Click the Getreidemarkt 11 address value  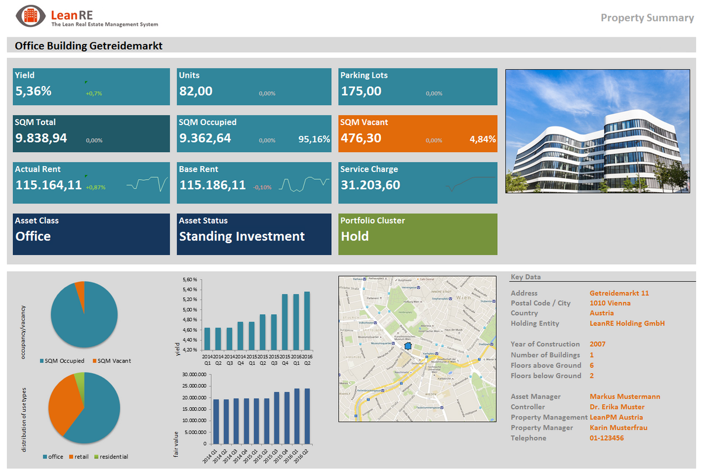click(619, 293)
